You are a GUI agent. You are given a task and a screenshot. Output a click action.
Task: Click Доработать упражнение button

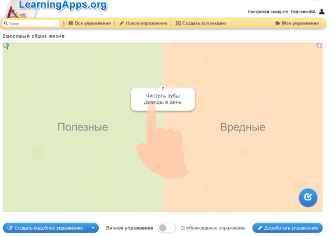pyautogui.click(x=288, y=228)
